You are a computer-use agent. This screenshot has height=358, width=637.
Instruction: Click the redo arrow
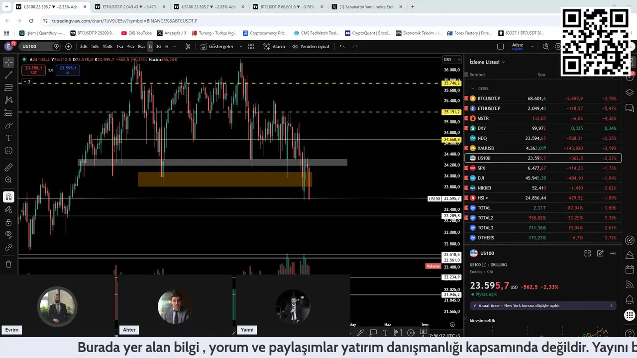tap(355, 46)
